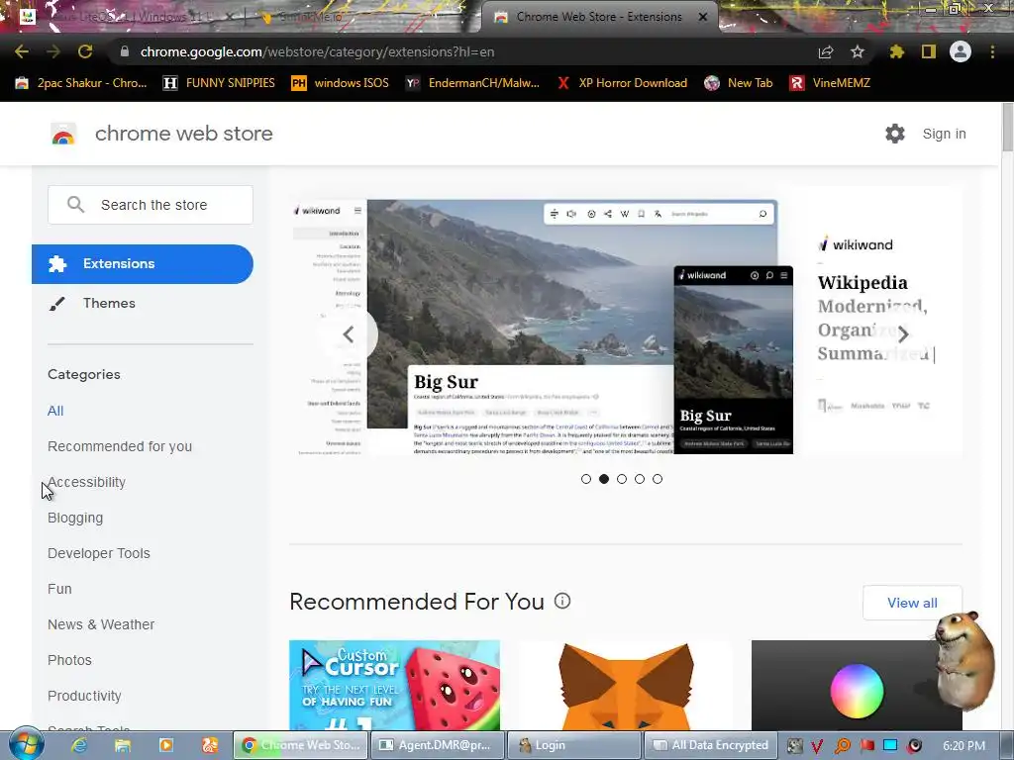Screen dimensions: 1014x760
Task: Open Windows Explorer folder on taskbar
Action: pos(122,745)
